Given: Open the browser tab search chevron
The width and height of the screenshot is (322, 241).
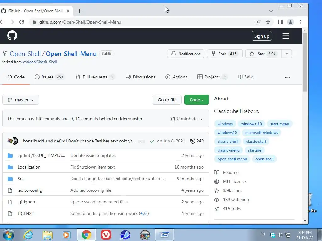Looking at the screenshot, I should point(271,11).
